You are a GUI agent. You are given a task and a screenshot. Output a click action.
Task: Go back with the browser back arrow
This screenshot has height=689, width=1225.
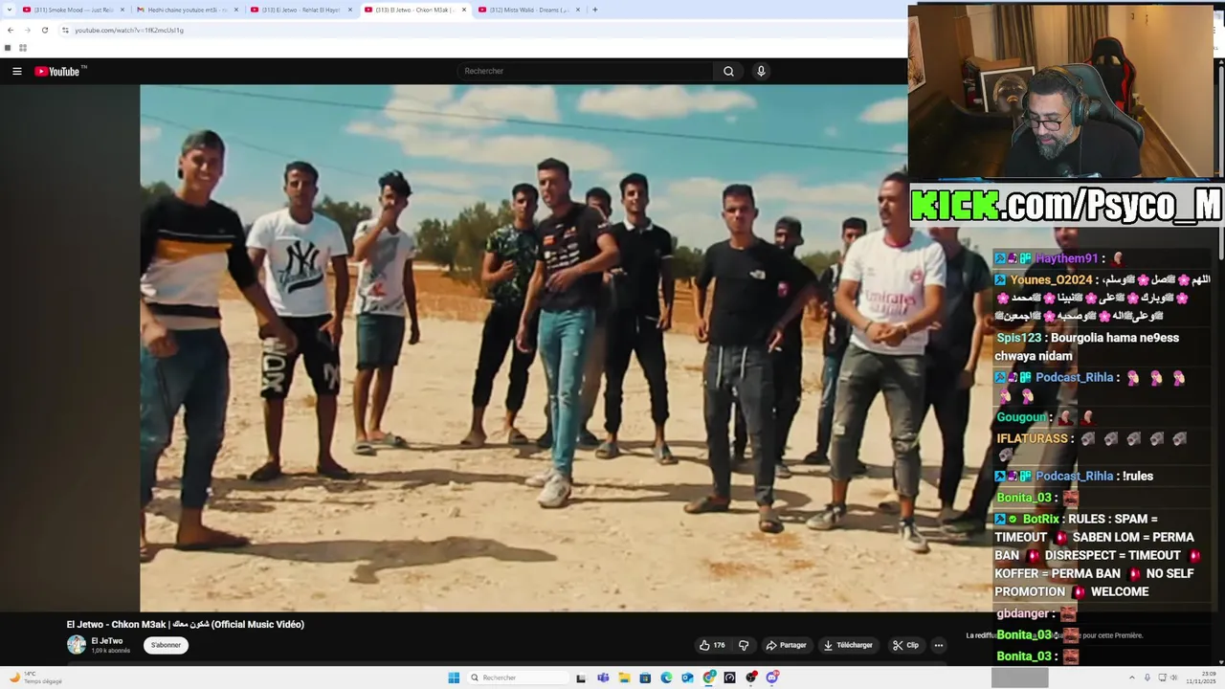click(x=10, y=30)
